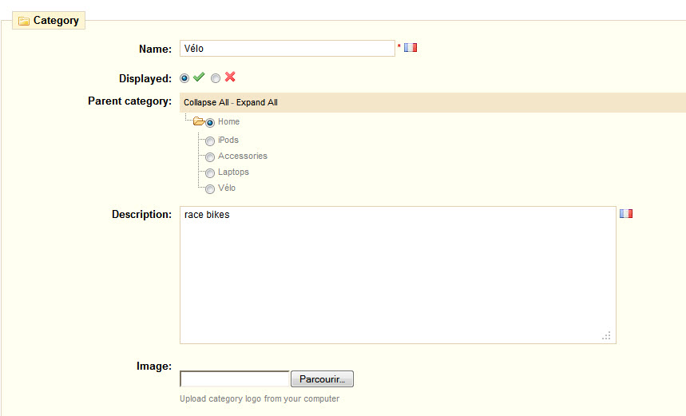Click the Vélo tree label
The width and height of the screenshot is (686, 416).
pos(227,188)
